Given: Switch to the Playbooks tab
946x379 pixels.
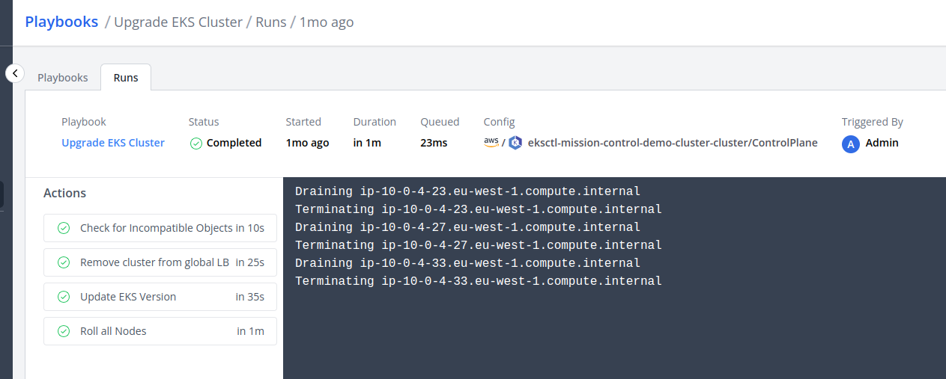Looking at the screenshot, I should (63, 78).
